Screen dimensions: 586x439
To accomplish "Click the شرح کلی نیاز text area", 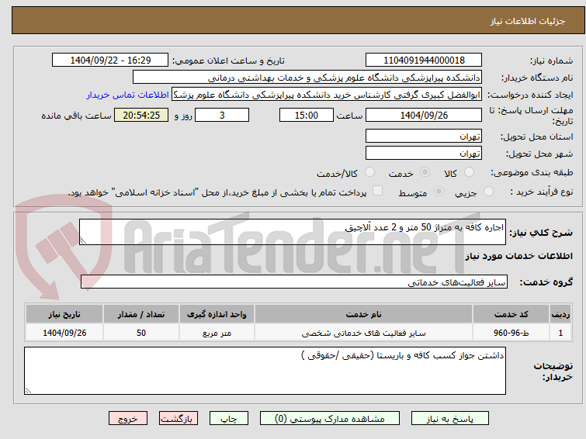I will pos(293,232).
